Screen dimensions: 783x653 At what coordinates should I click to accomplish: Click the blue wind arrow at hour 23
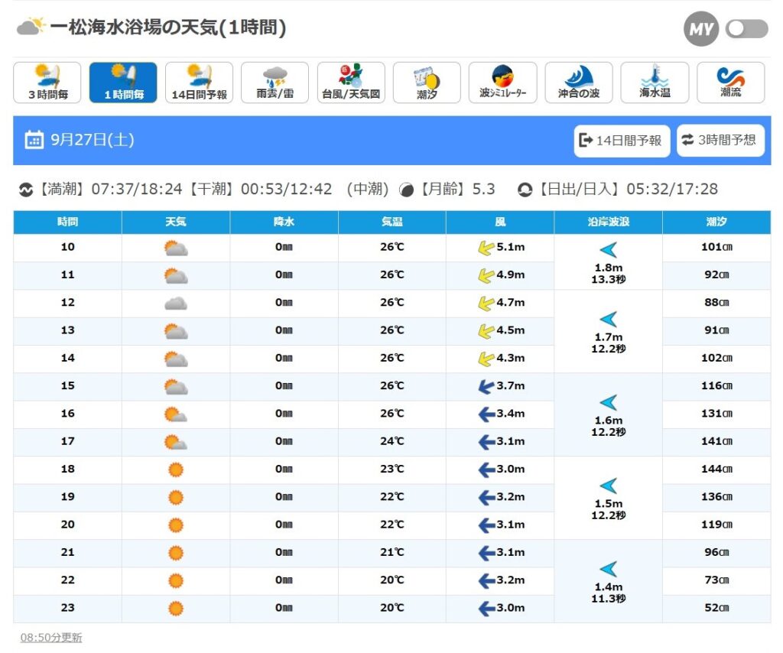tap(486, 609)
